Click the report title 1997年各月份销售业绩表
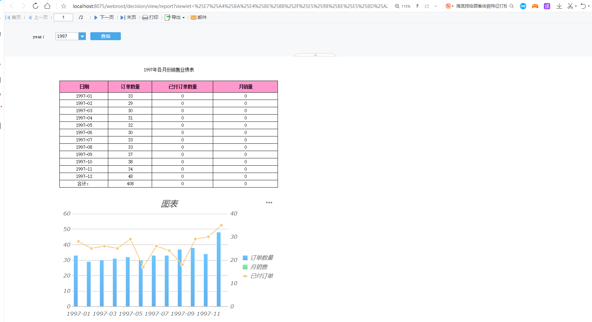This screenshot has height=322, width=592. (169, 70)
